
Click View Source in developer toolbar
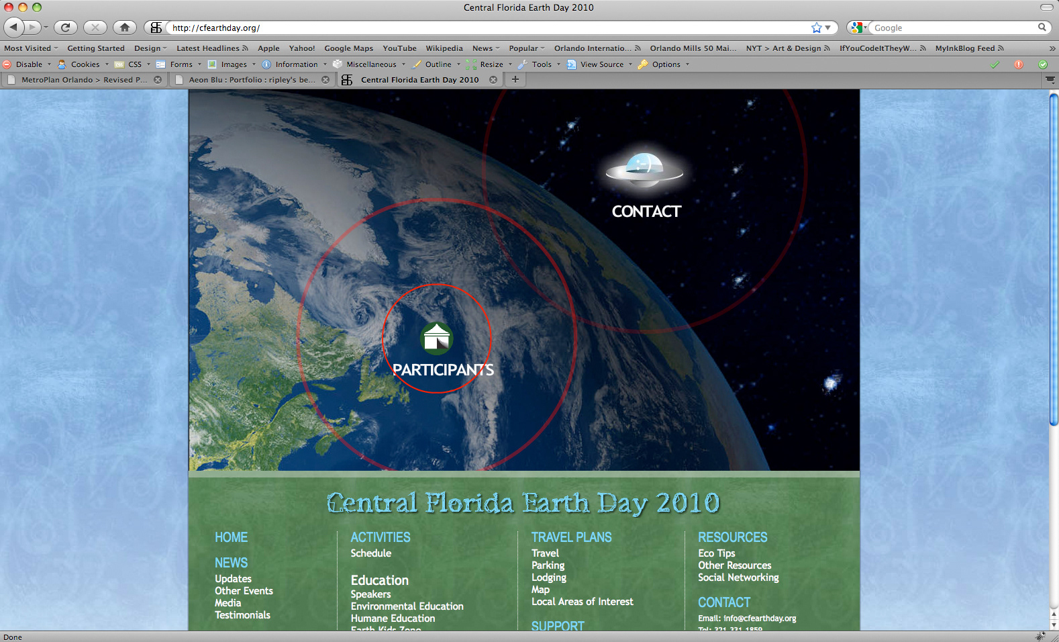599,64
